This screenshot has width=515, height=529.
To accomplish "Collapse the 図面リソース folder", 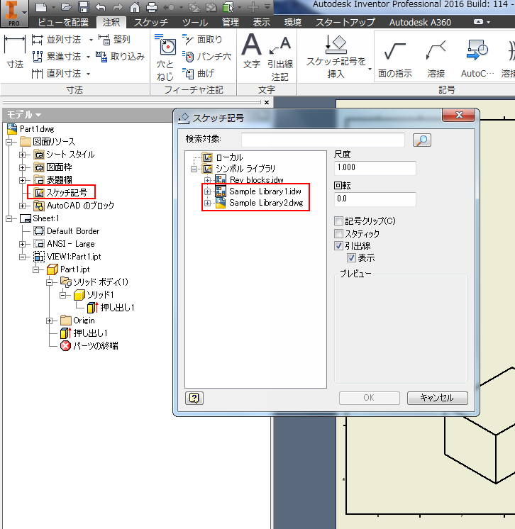I will (9, 142).
